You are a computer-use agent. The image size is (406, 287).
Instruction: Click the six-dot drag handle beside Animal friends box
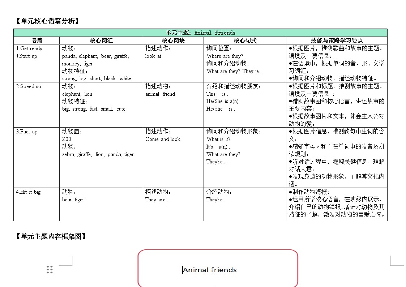[x=50, y=269]
